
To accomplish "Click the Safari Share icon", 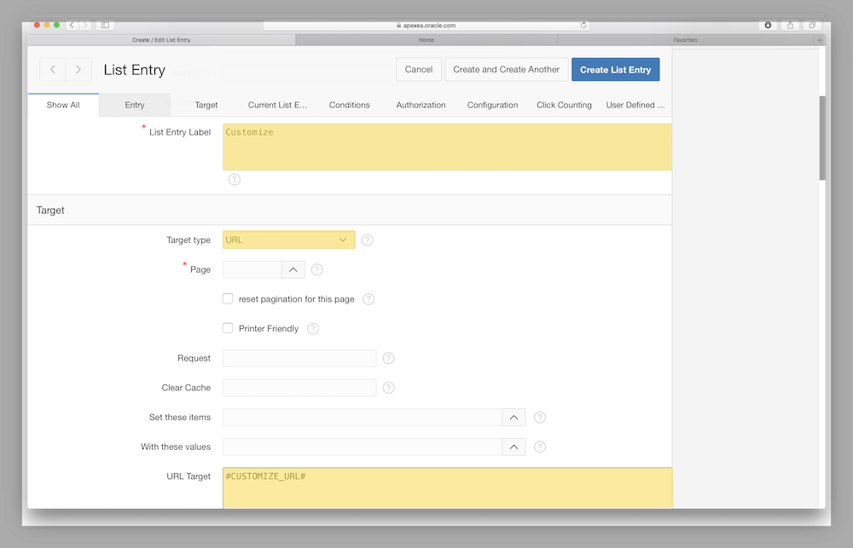I will click(790, 25).
